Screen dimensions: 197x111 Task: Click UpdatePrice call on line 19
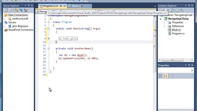click(x=71, y=58)
